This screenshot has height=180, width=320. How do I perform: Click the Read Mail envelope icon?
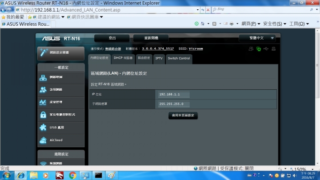click(x=225, y=24)
